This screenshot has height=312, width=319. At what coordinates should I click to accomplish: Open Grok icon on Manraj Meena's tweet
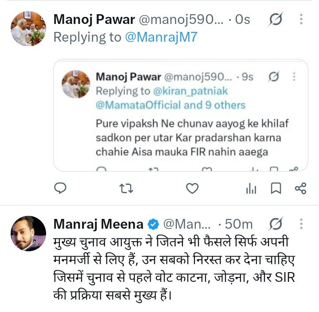click(276, 224)
